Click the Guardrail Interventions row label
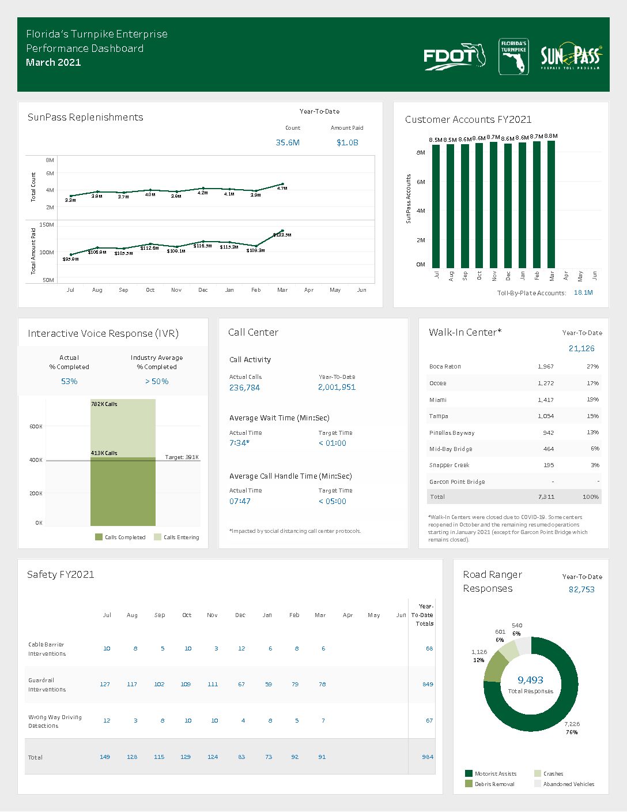 [47, 685]
